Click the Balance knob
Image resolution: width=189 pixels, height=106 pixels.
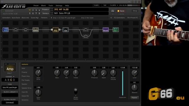click(x=135, y=88)
